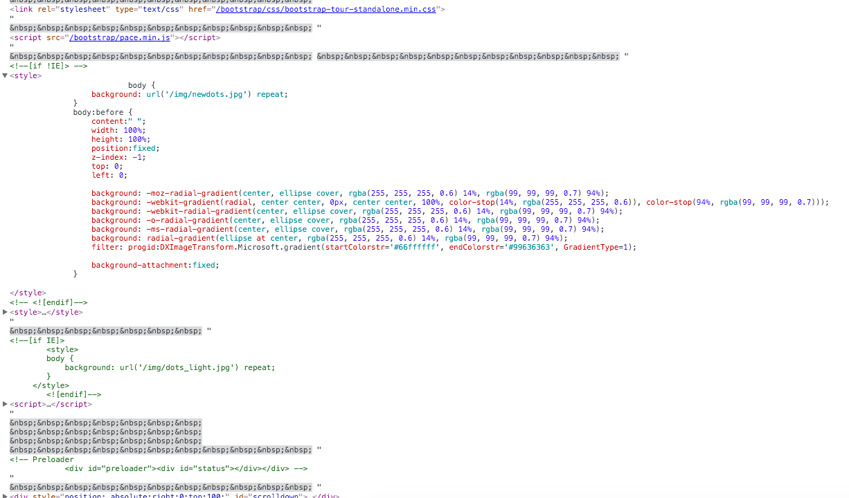Click the <!--[if IE]> comment line
The height and width of the screenshot is (498, 849).
pos(37,340)
